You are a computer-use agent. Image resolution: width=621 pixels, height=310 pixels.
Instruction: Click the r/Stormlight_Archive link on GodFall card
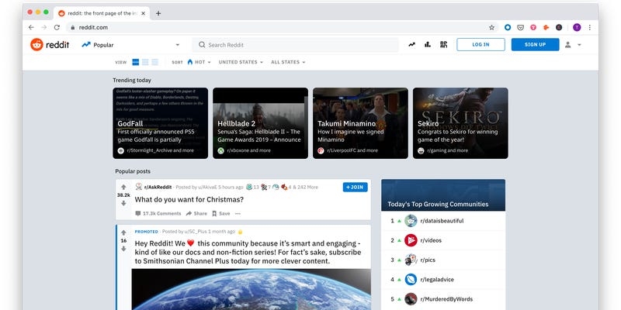point(161,150)
